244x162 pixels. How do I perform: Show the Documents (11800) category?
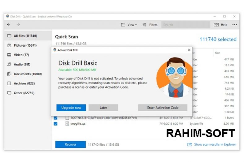click(x=28, y=74)
